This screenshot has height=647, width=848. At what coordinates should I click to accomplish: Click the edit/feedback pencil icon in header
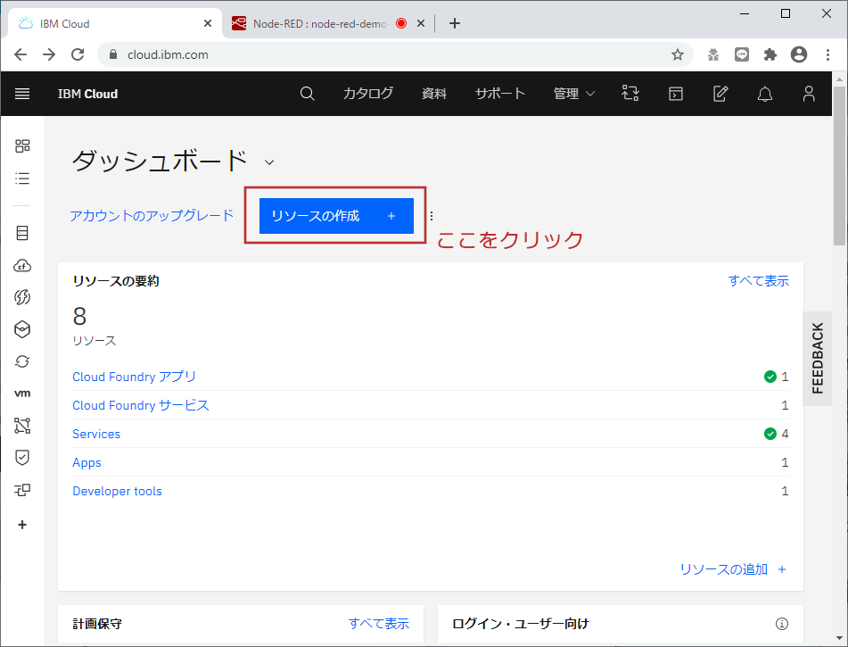click(x=720, y=94)
